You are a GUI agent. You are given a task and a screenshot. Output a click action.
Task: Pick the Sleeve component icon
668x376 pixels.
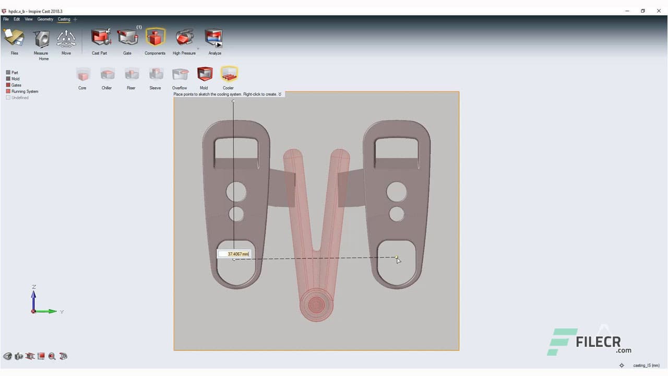[156, 74]
